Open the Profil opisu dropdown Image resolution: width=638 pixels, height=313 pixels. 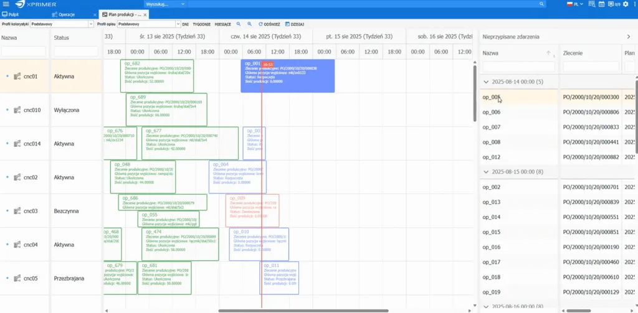pos(148,24)
